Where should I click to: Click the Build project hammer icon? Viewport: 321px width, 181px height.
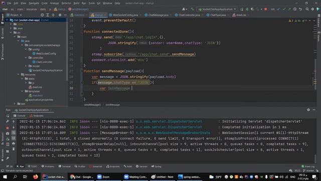192,9
